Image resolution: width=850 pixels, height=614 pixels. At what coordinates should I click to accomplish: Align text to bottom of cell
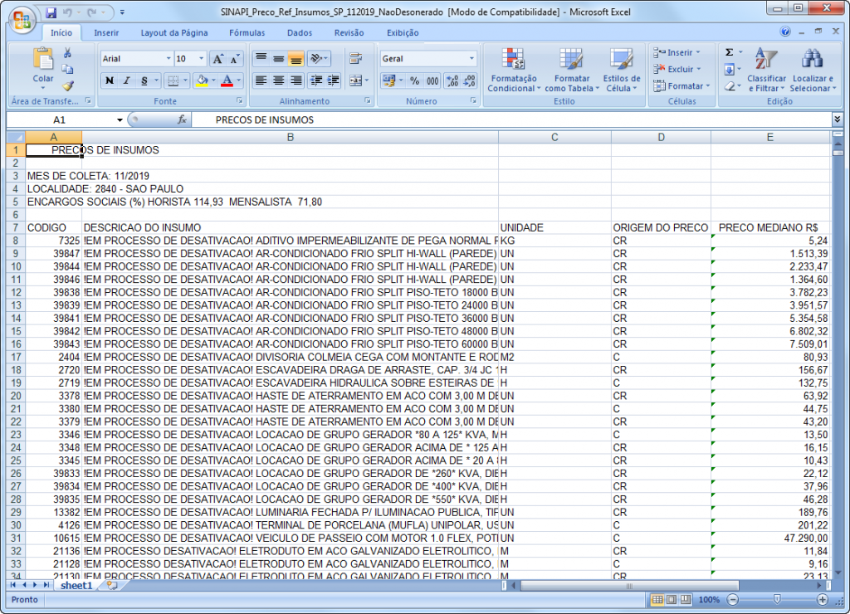(x=296, y=59)
